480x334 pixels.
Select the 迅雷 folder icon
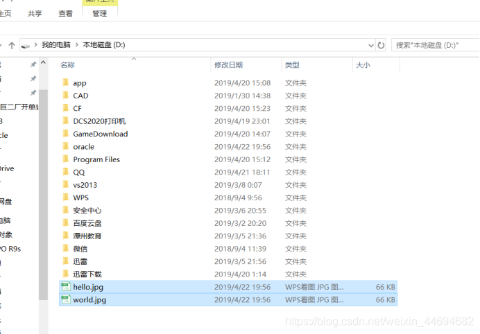(x=65, y=261)
